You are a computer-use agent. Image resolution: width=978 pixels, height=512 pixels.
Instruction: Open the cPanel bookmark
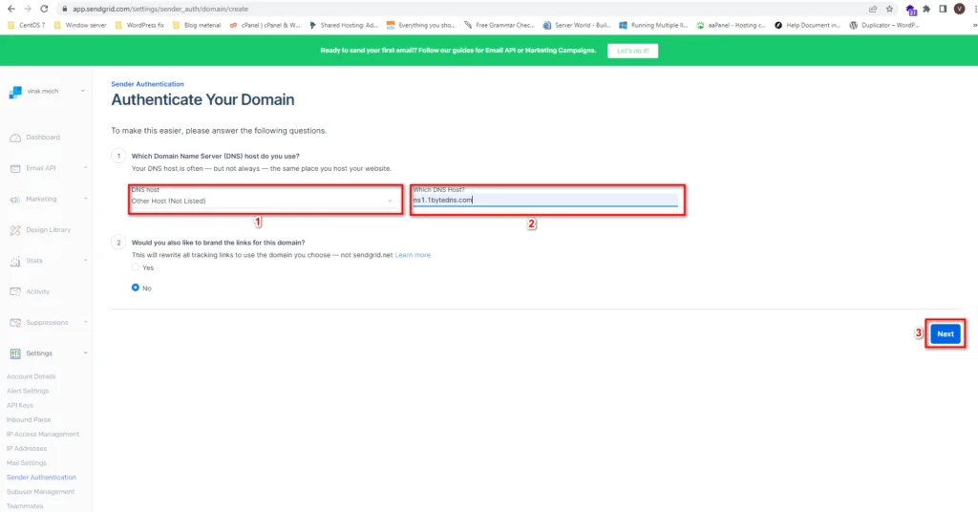266,26
